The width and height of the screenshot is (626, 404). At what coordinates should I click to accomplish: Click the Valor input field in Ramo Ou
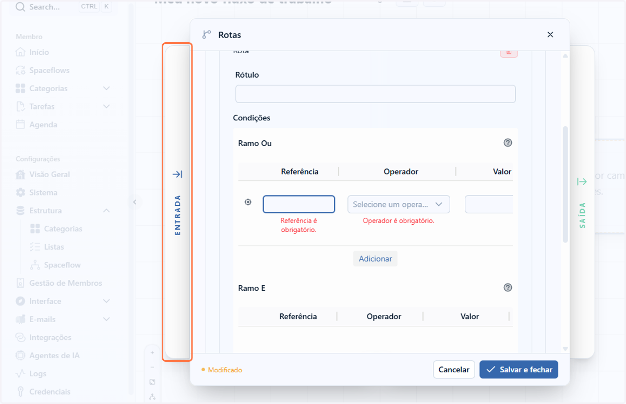(489, 204)
